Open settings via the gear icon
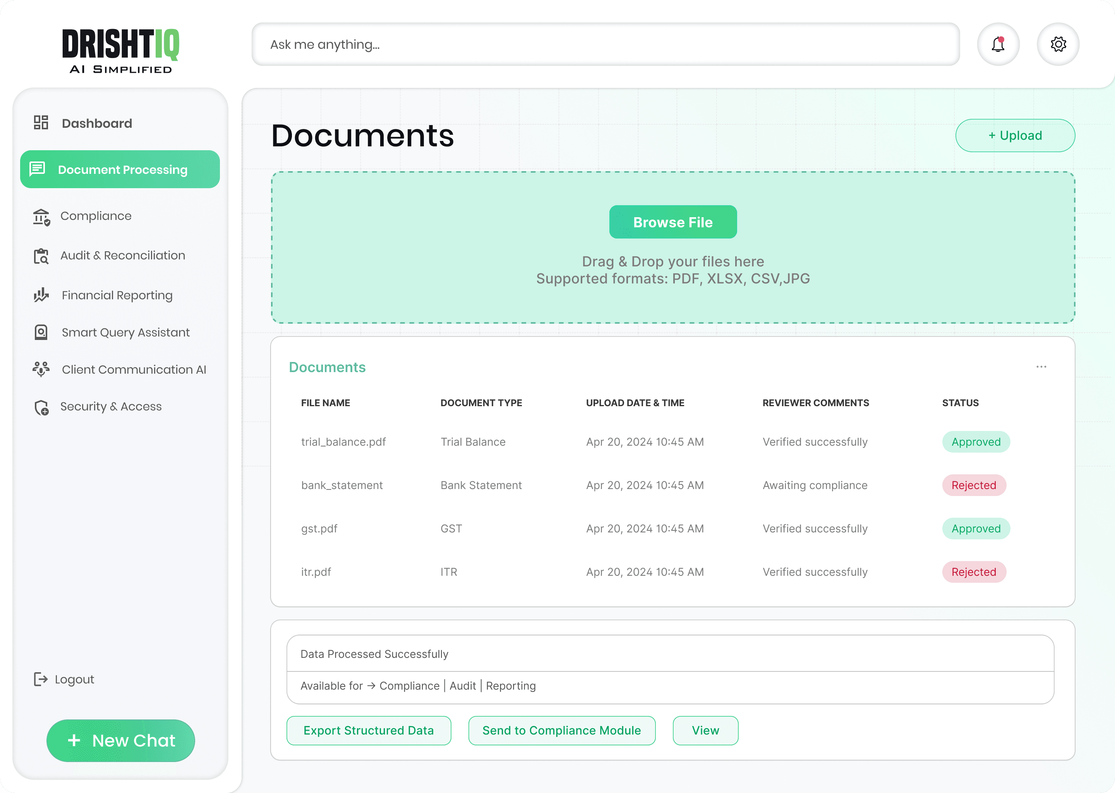 tap(1058, 45)
